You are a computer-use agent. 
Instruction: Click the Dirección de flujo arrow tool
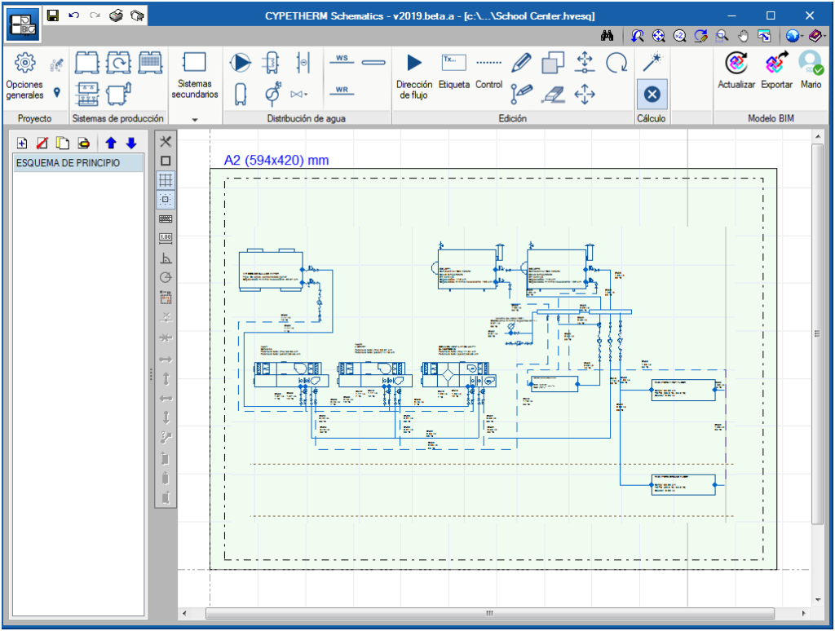coord(414,63)
